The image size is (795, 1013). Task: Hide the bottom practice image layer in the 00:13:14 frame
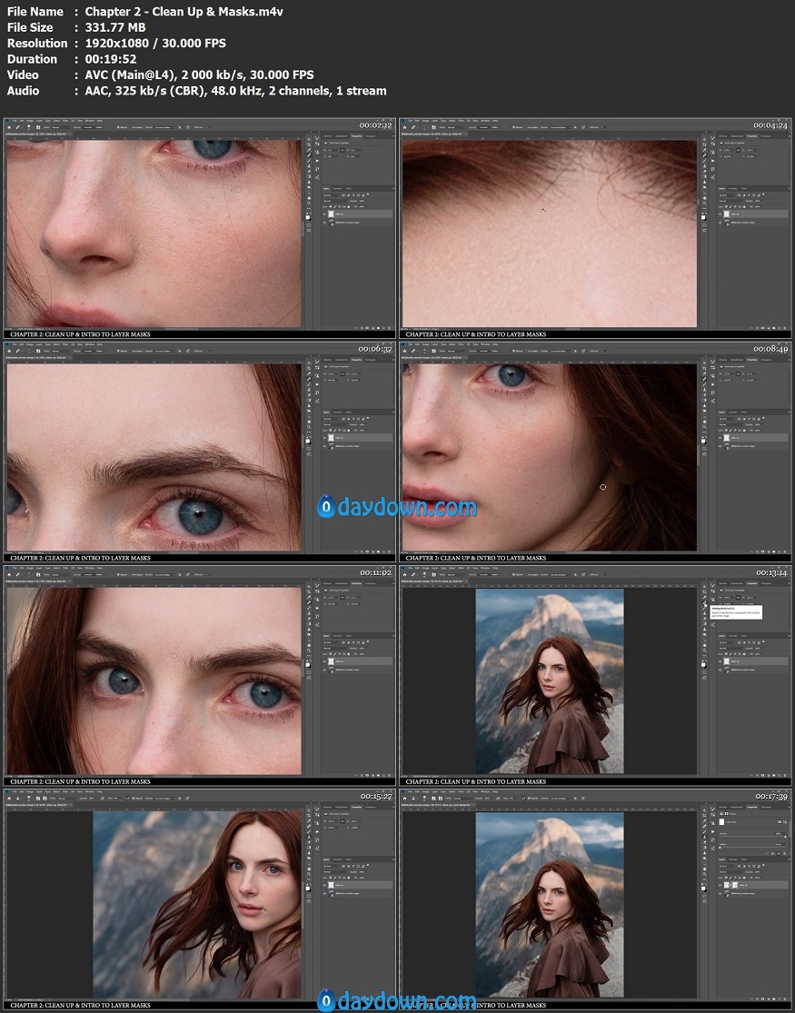pyautogui.click(x=720, y=670)
